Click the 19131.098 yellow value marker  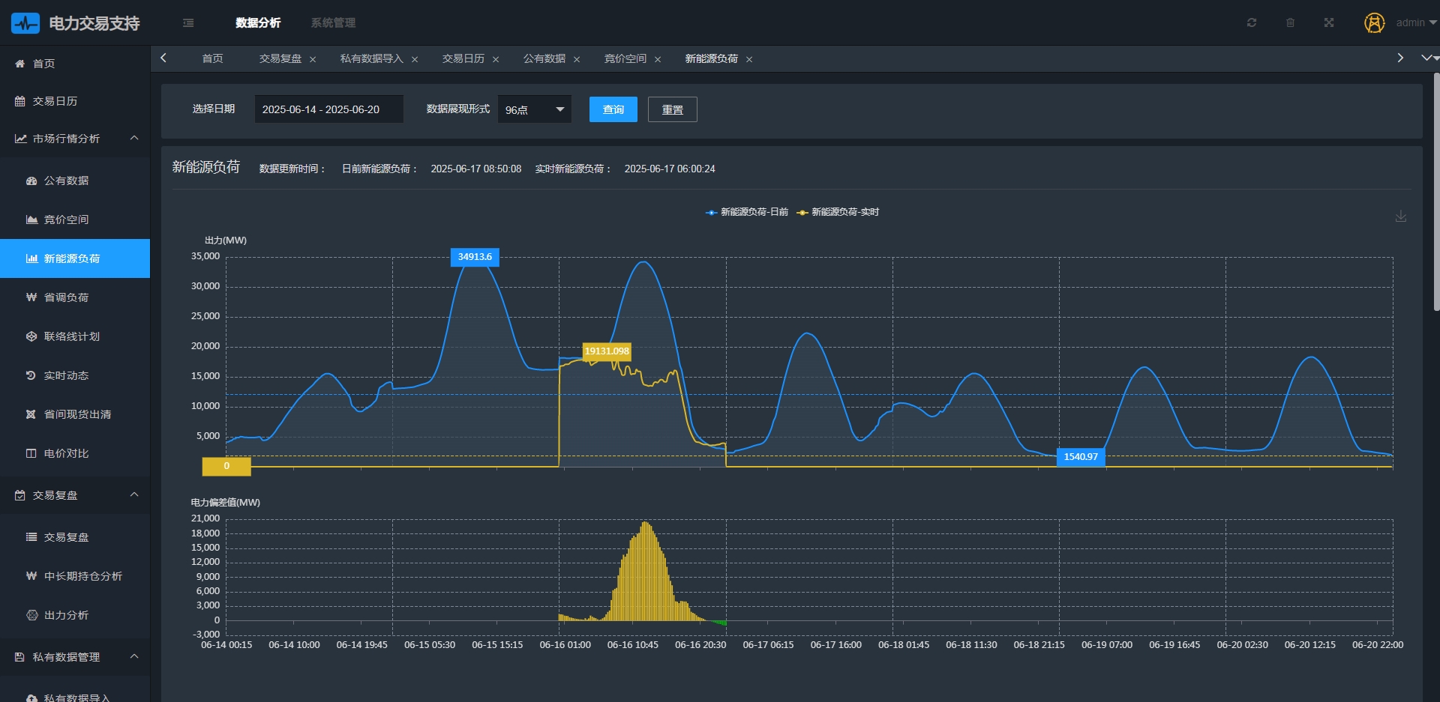tap(607, 351)
